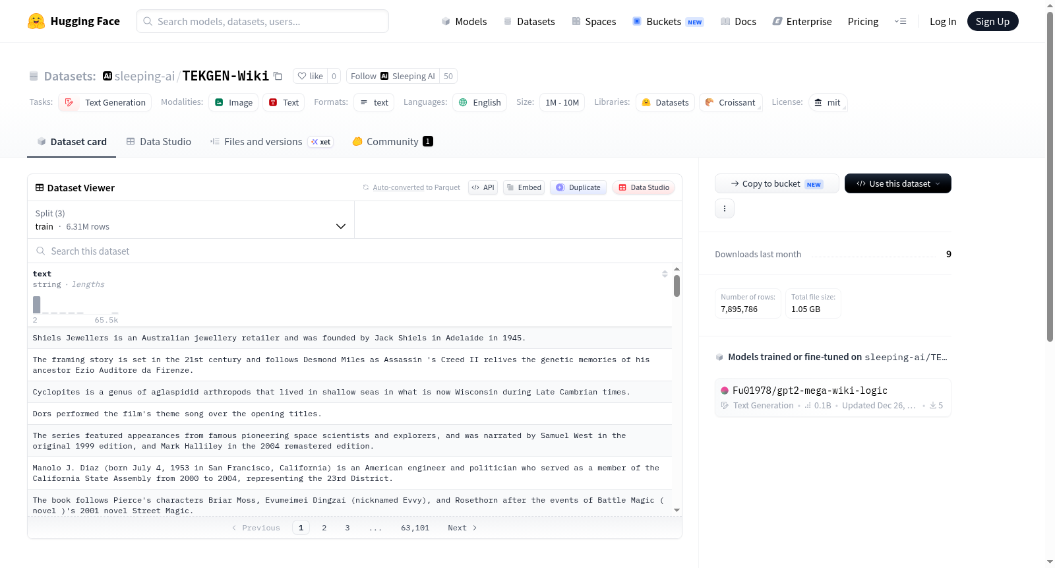This screenshot has width=1055, height=568.
Task: Click the model avatar for gpt2-mega-wiki-logic
Action: click(x=725, y=390)
